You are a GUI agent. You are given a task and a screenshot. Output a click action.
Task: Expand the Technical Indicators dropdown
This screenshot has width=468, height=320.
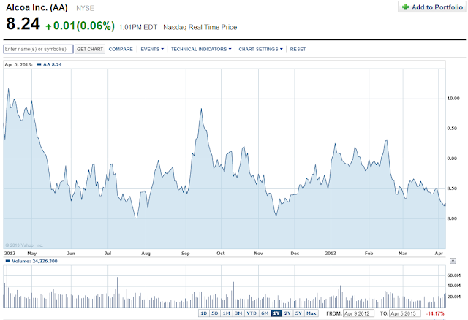tap(201, 49)
